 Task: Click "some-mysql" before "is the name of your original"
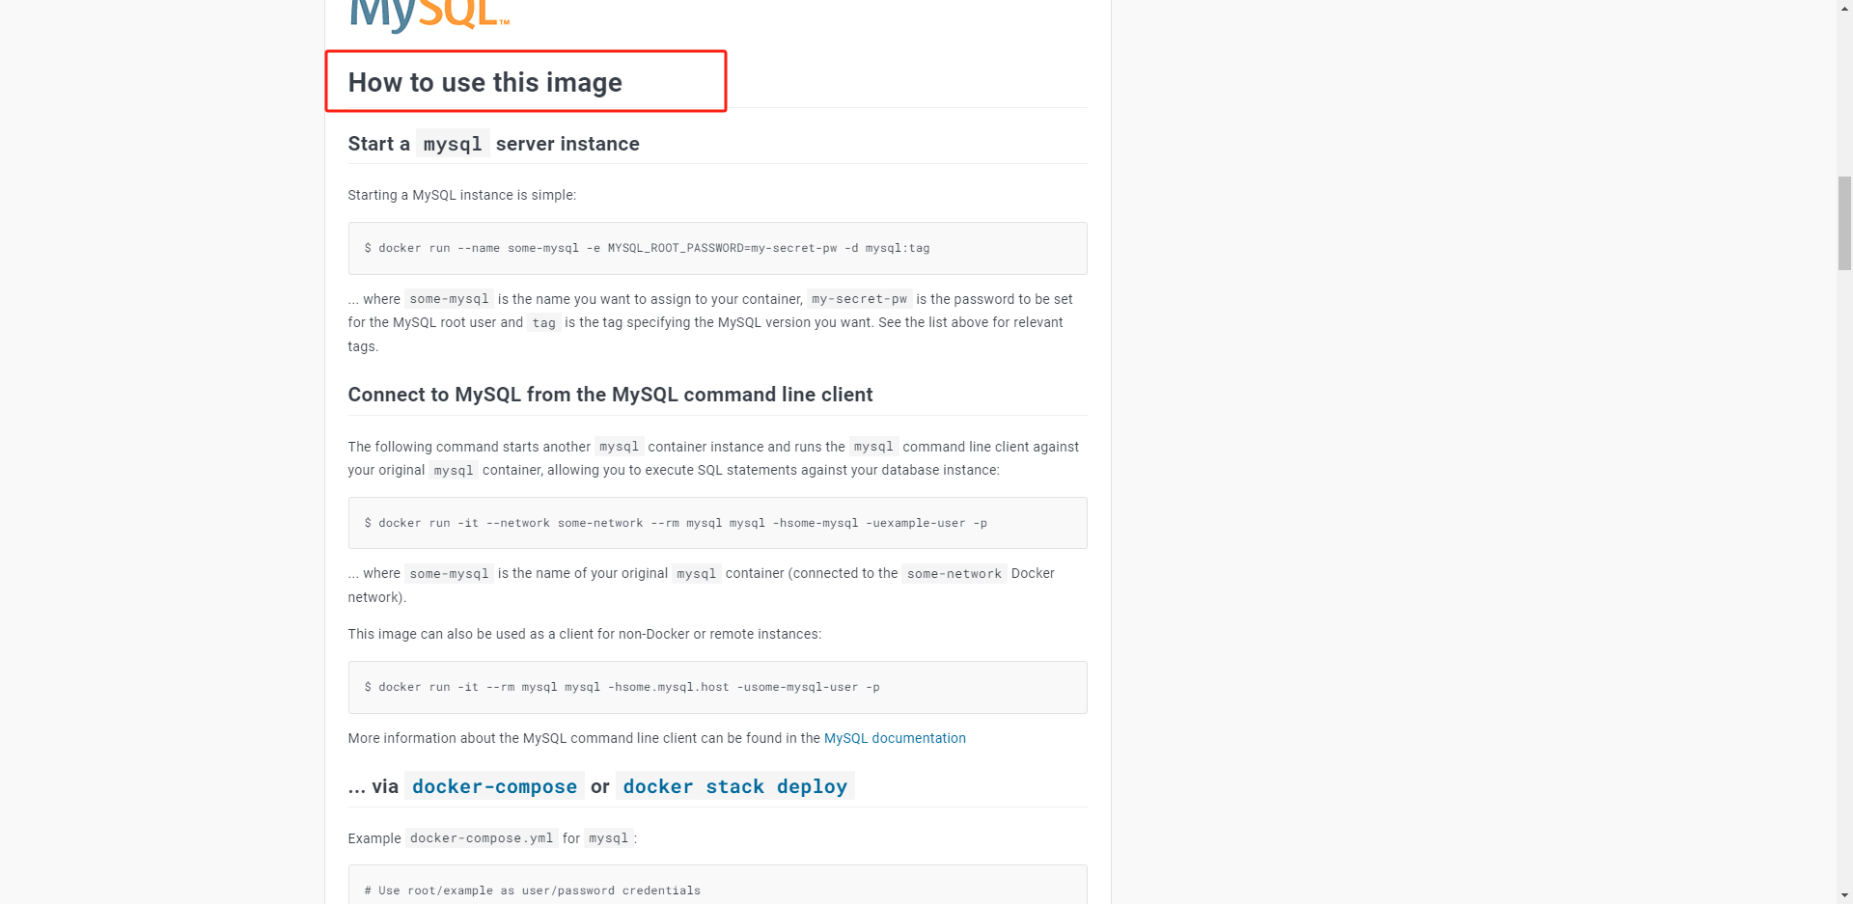pos(449,574)
